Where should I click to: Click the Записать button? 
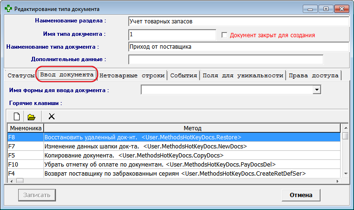(37, 195)
